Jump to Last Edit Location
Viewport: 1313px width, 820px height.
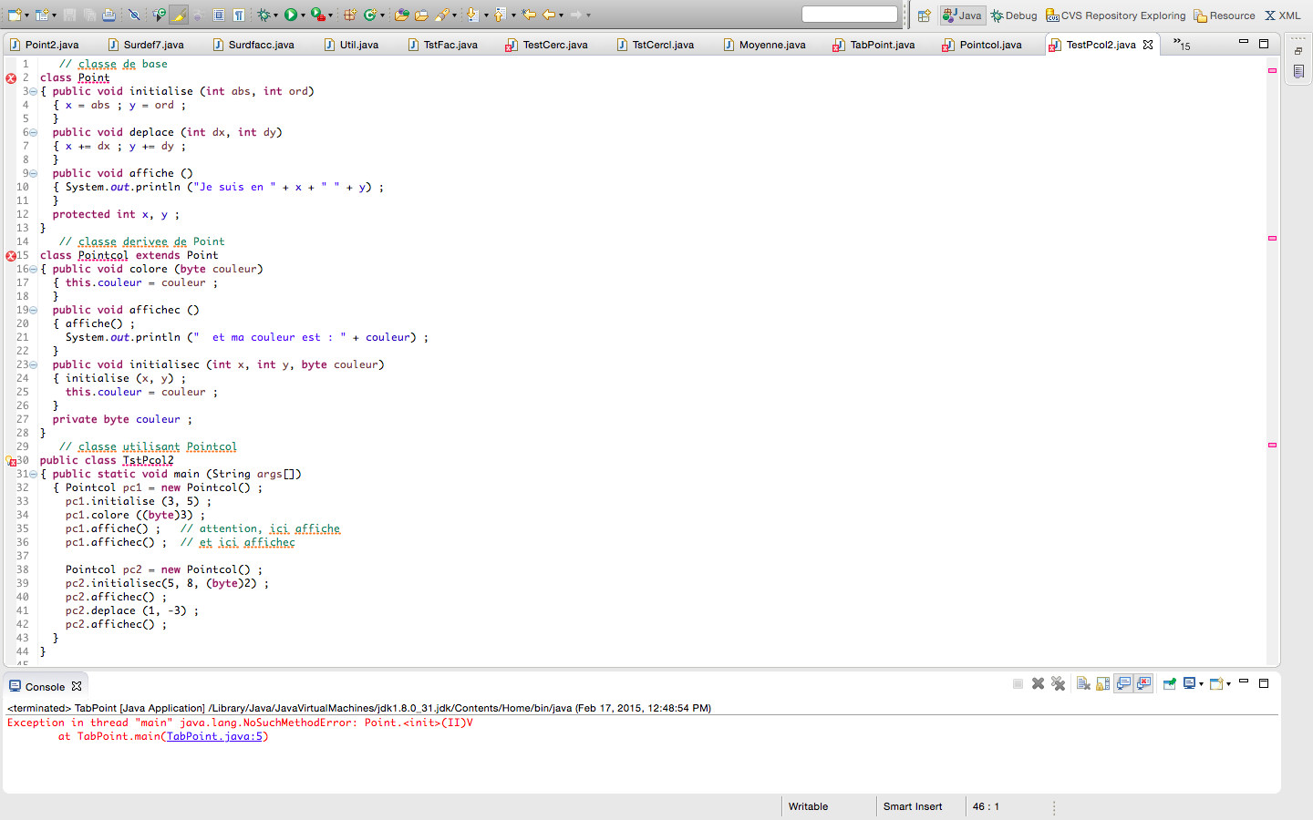click(x=529, y=15)
